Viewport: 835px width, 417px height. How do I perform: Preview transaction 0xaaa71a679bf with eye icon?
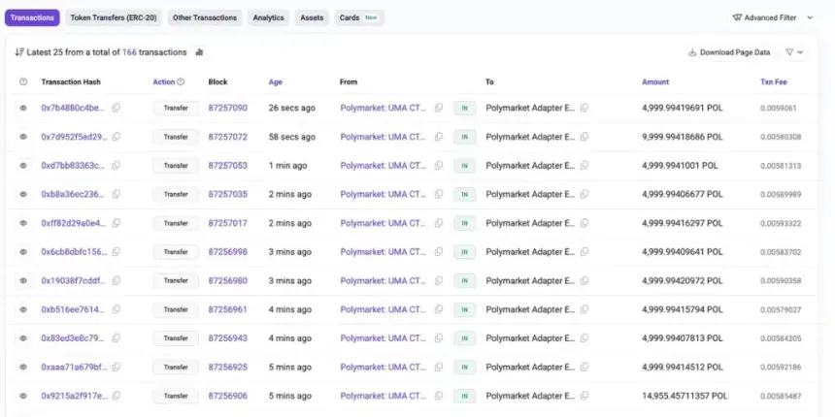(x=23, y=367)
